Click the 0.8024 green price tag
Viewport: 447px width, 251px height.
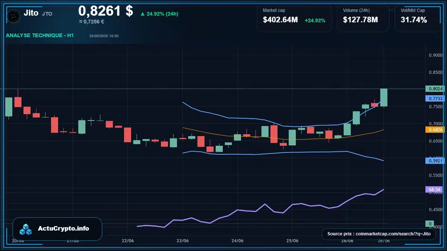[x=435, y=89]
